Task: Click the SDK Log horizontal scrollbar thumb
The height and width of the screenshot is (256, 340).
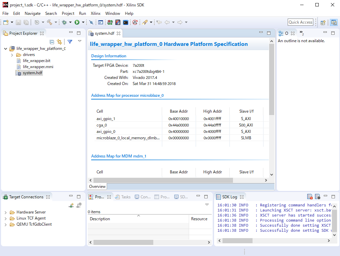Action: click(237, 240)
